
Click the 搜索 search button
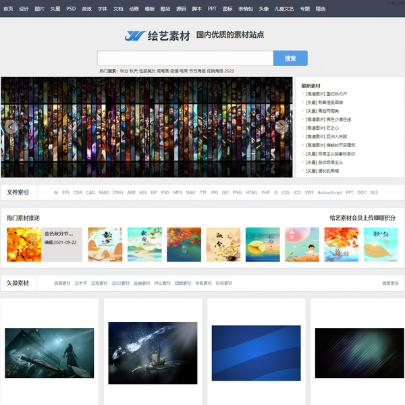tap(290, 59)
